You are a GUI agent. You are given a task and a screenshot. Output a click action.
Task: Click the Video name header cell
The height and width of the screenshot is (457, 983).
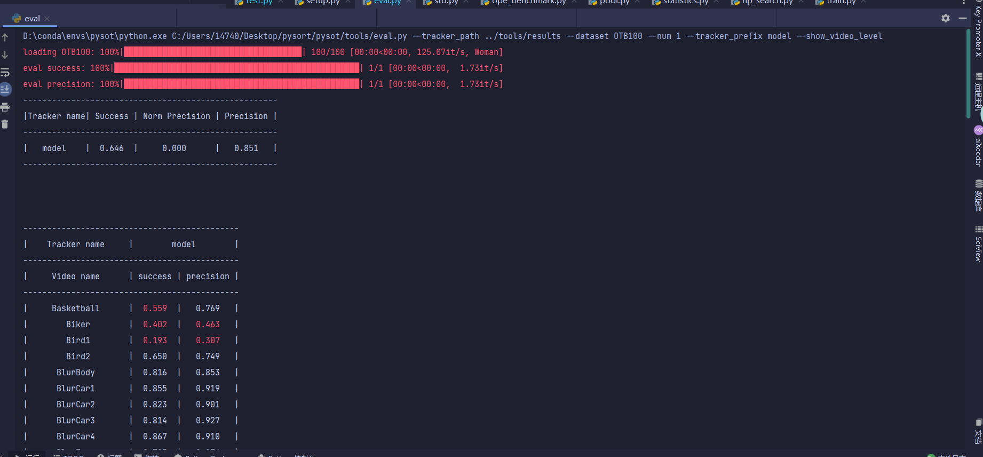[x=76, y=277]
